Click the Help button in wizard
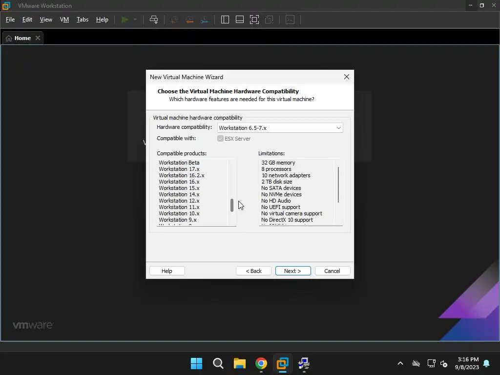The width and height of the screenshot is (500, 375). tap(167, 271)
